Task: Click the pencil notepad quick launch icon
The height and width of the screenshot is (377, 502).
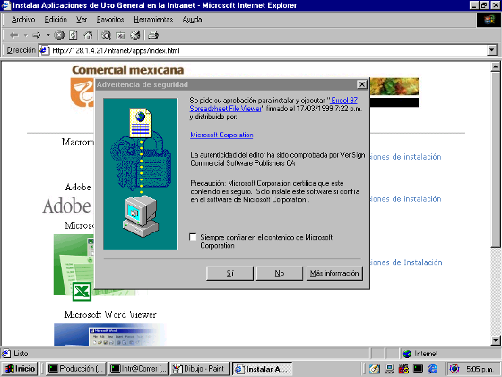Action: (x=375, y=369)
